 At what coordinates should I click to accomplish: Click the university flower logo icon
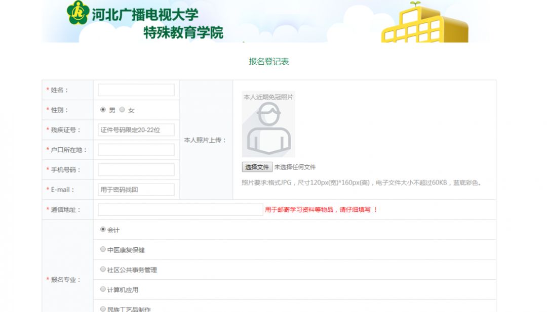[x=77, y=12]
